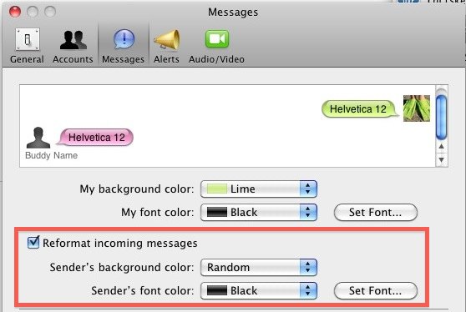Viewport: 466px width, 312px height.
Task: Click Set Font button for my font
Action: [x=376, y=212]
